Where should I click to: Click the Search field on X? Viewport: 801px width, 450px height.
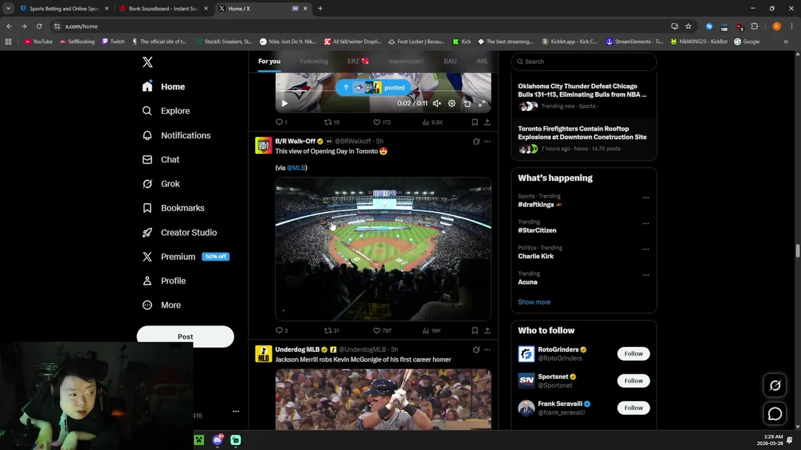584,61
